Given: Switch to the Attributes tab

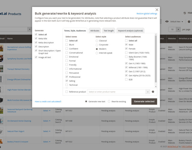Looking at the screenshot, I should [x=95, y=31].
